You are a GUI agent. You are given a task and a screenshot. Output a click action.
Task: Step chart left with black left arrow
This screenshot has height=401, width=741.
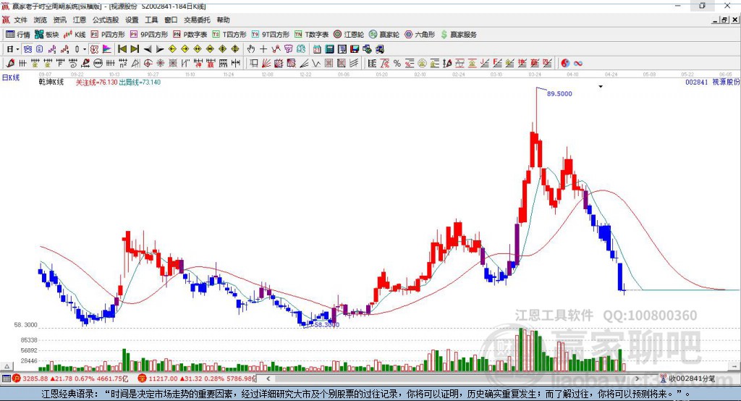[148, 49]
